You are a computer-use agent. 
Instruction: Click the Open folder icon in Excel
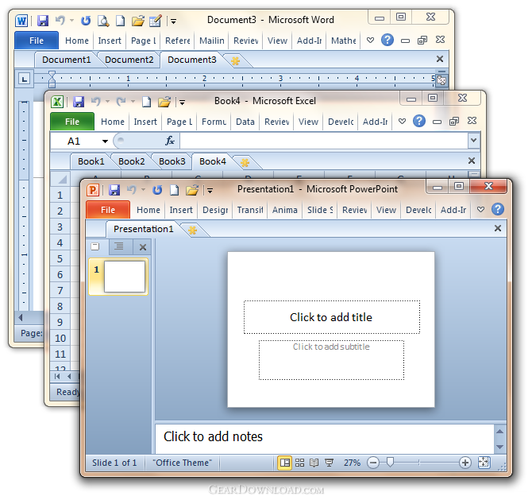click(164, 102)
